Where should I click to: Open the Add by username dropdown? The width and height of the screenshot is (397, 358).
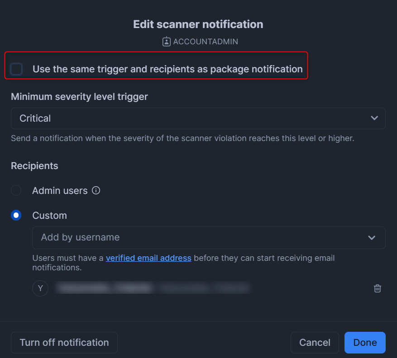click(209, 238)
